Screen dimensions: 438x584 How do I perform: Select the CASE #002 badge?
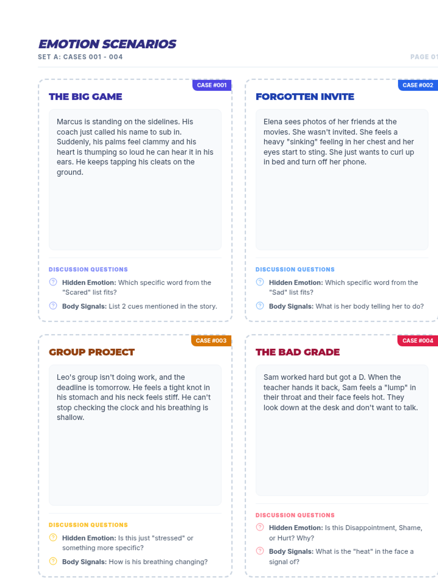pyautogui.click(x=418, y=85)
